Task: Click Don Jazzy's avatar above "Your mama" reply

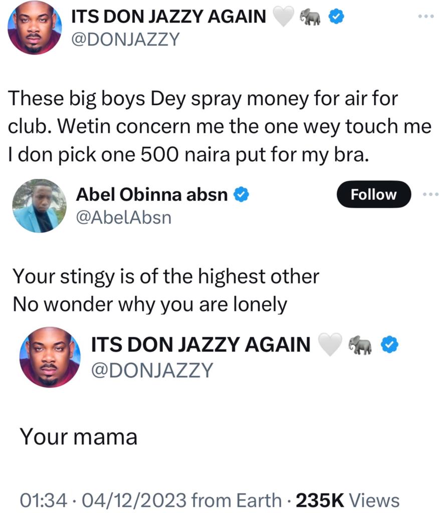Action: [50, 357]
